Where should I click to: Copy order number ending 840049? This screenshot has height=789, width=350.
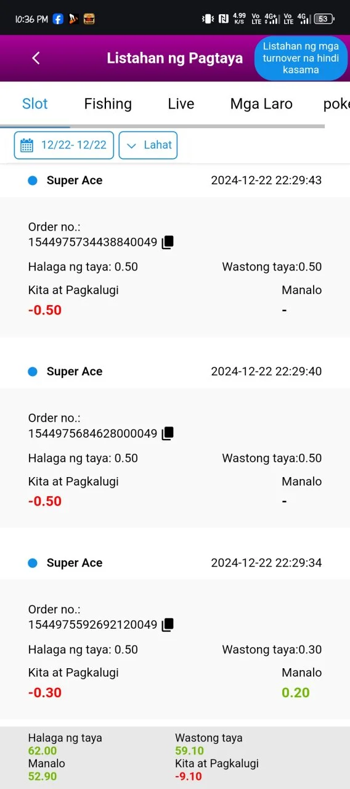(168, 242)
